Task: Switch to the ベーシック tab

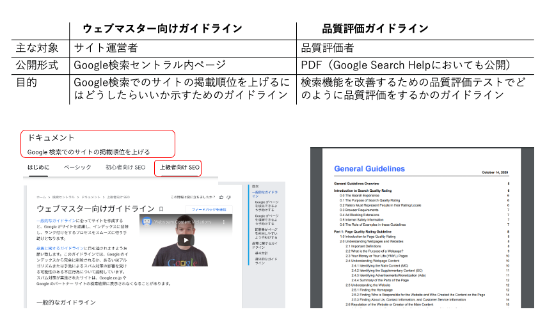Action: [x=77, y=168]
